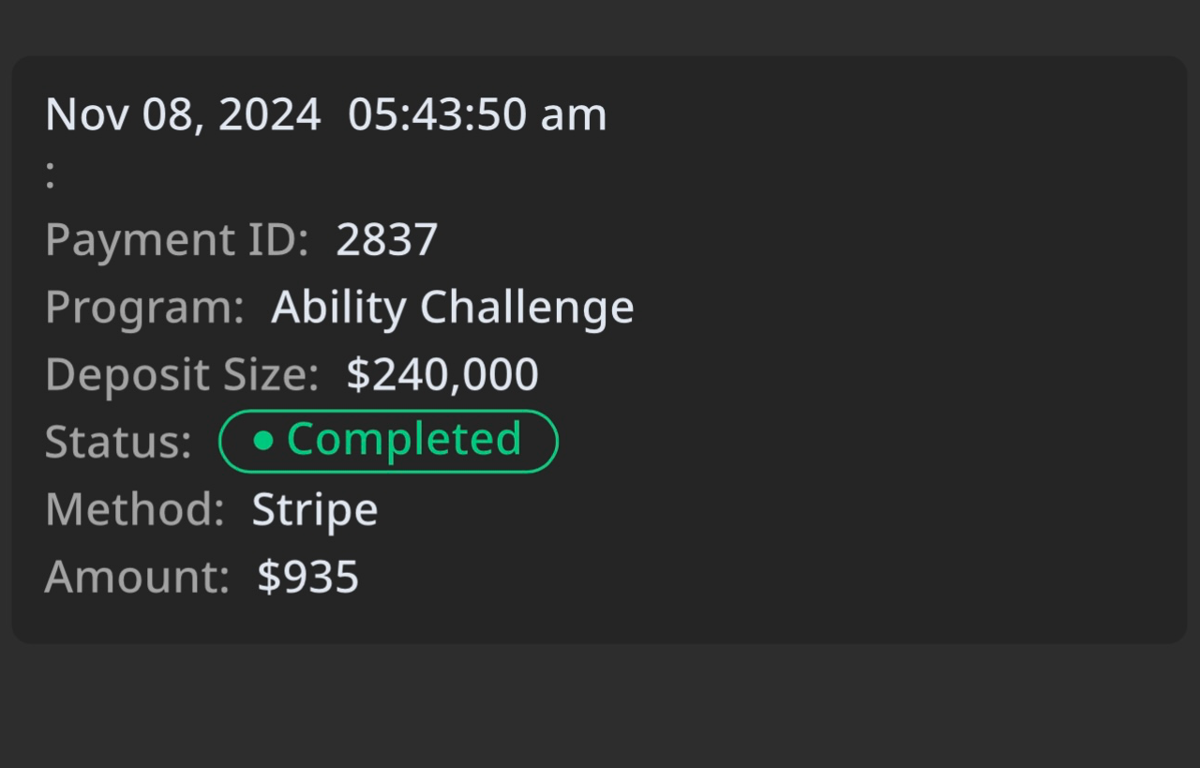The width and height of the screenshot is (1200, 768).
Task: Click the Method label
Action: click(134, 509)
